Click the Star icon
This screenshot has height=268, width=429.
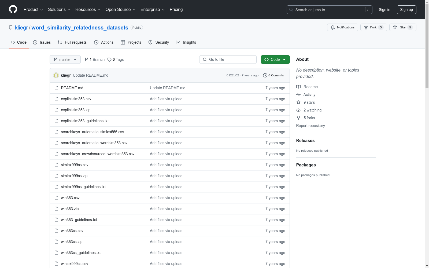395,27
